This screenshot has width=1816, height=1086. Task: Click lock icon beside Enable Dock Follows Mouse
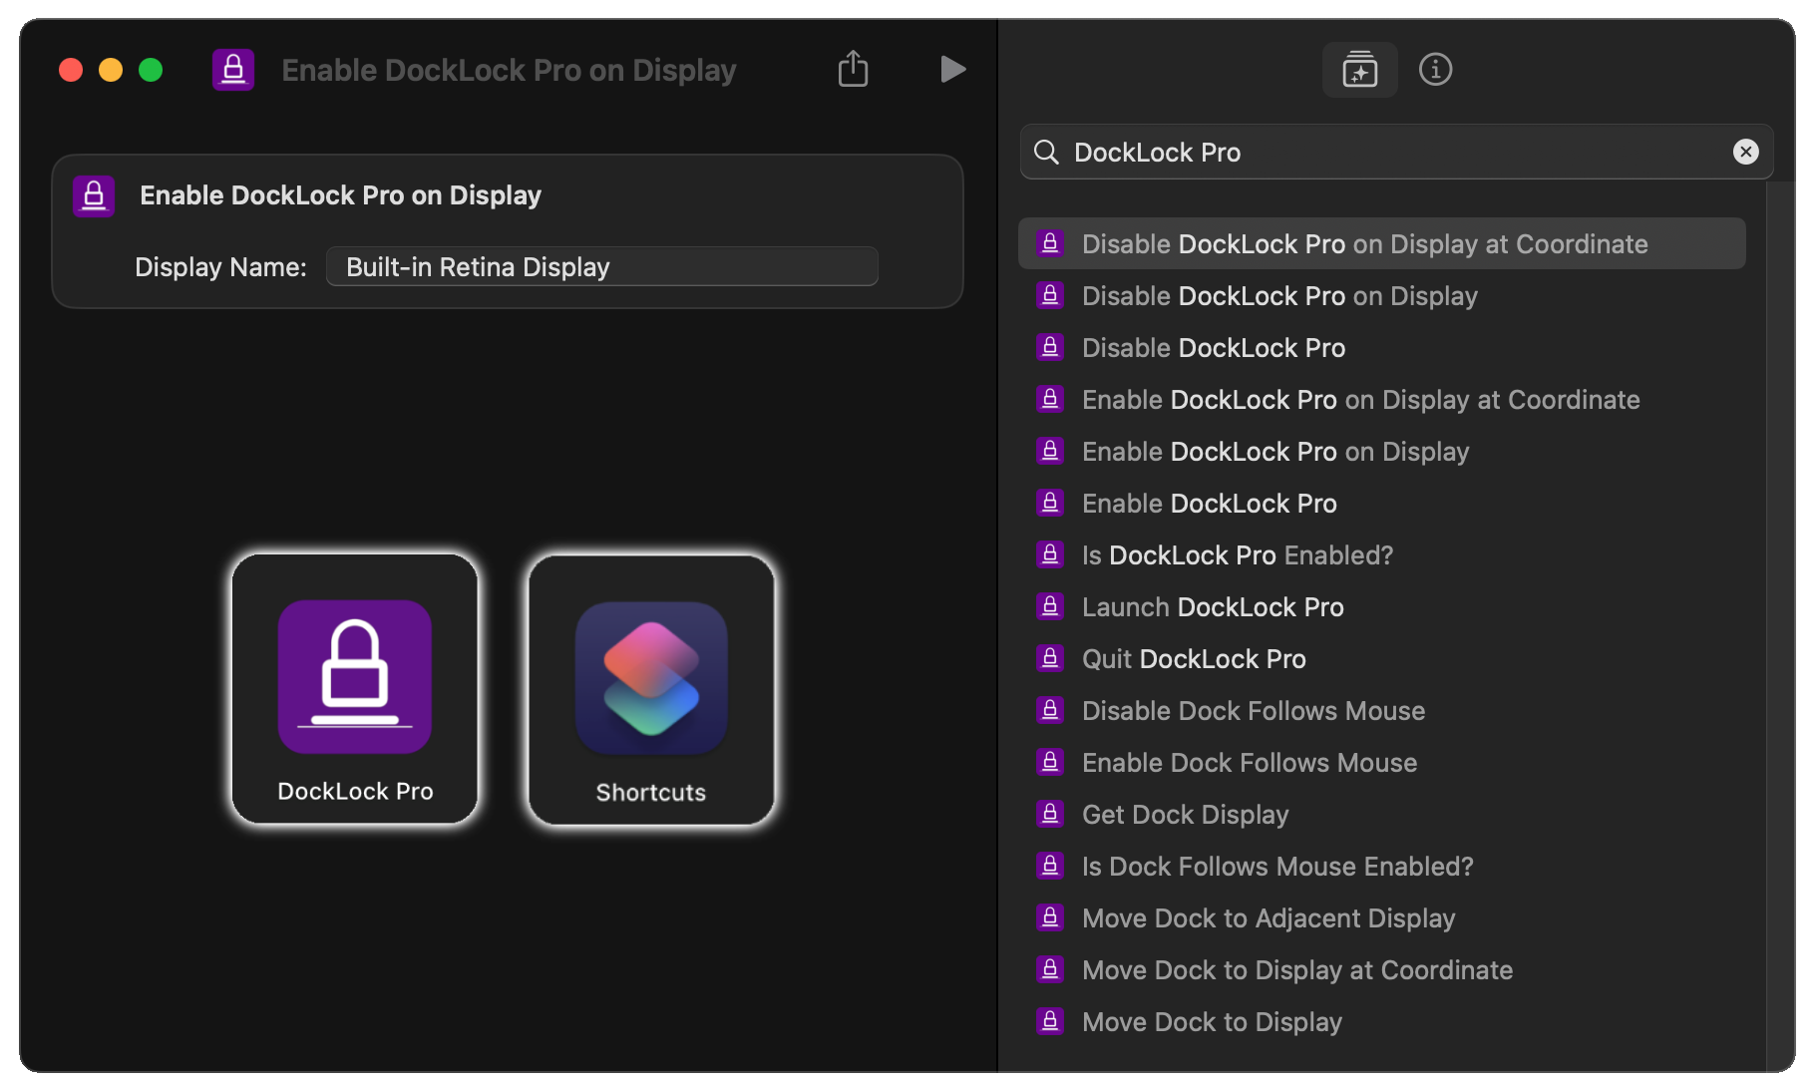[1050, 761]
